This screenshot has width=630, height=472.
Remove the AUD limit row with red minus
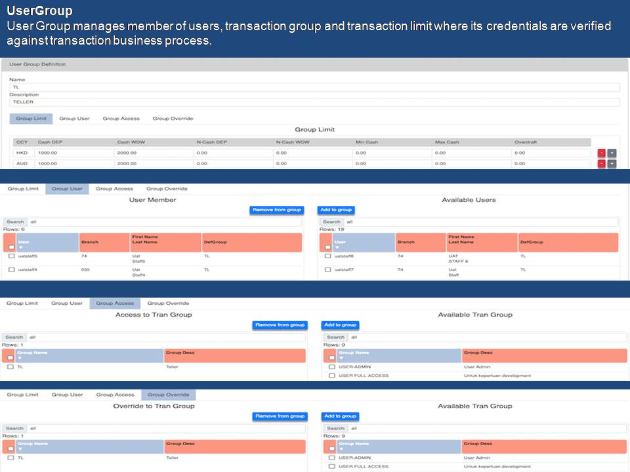(x=601, y=163)
